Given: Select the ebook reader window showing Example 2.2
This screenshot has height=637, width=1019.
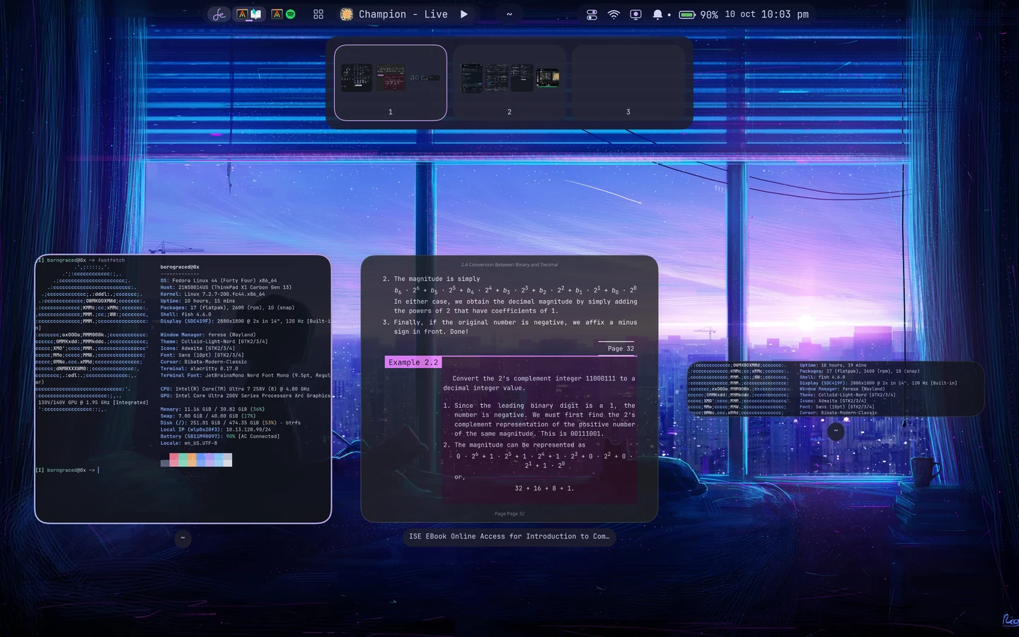Looking at the screenshot, I should pyautogui.click(x=509, y=389).
